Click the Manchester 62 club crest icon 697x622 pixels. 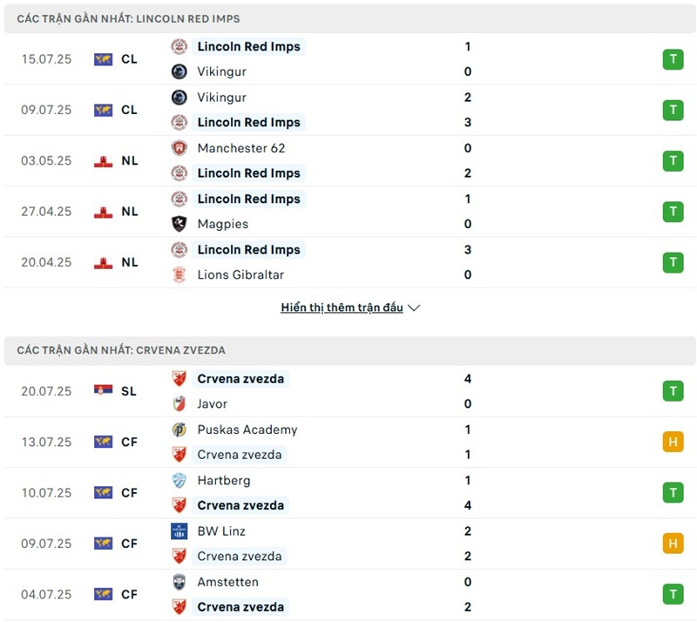pos(179,148)
